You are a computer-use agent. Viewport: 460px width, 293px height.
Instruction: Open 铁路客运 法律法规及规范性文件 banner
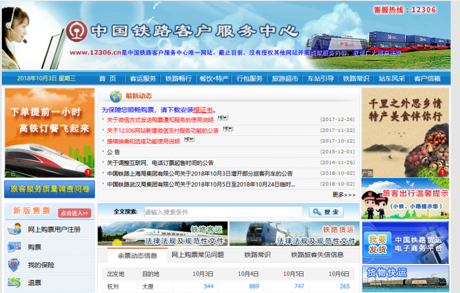[162, 233]
